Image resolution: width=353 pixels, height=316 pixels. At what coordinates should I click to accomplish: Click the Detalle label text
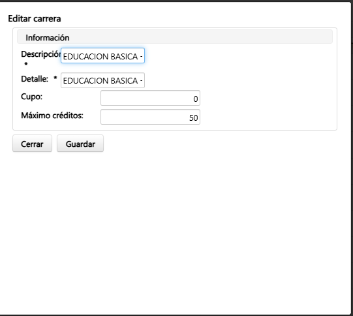click(x=35, y=79)
